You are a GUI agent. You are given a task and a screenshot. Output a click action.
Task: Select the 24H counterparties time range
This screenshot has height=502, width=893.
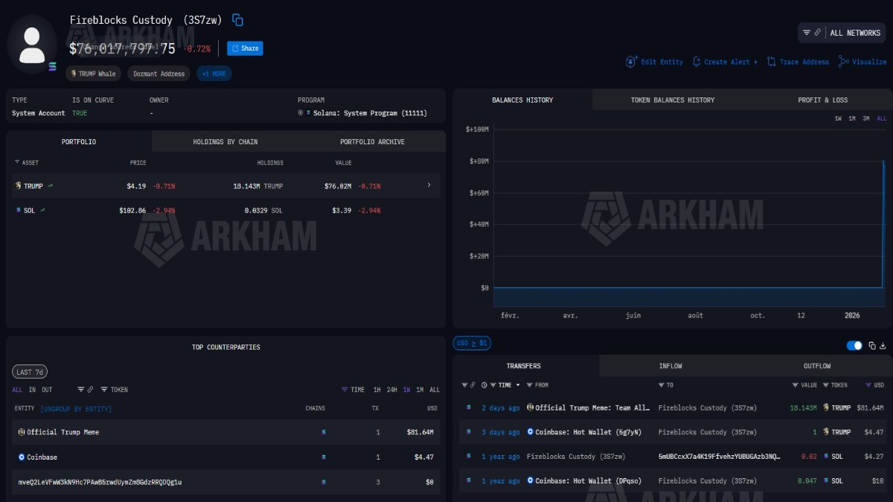coord(392,390)
